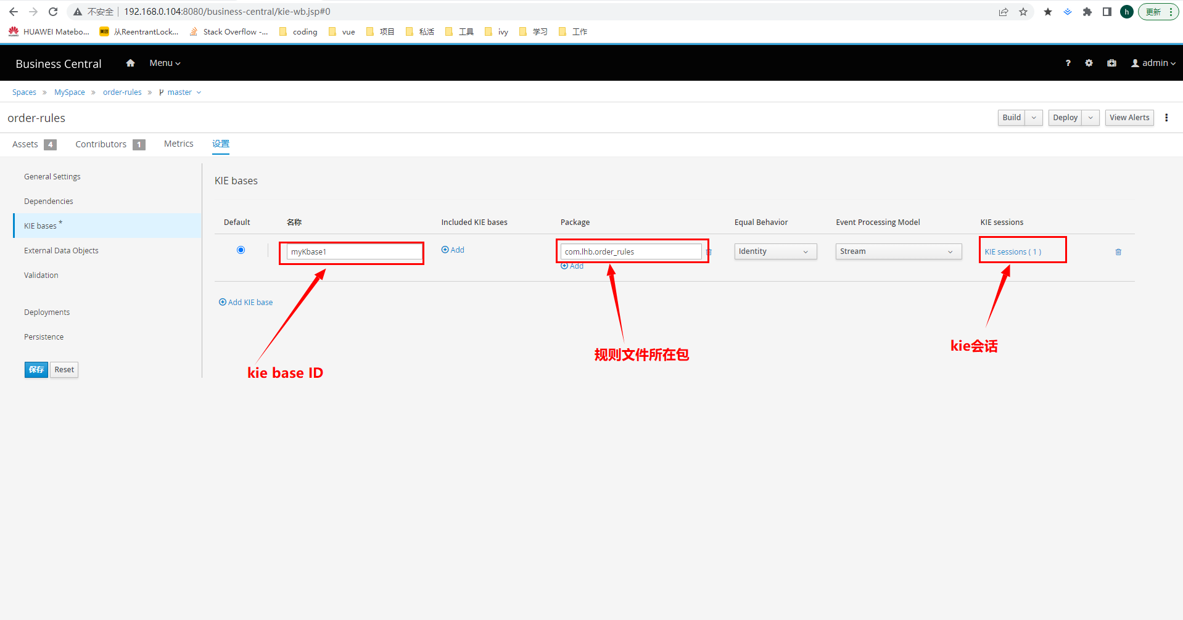Screen dimensions: 1183x620
Task: Switch to the Assets tab
Action: [25, 144]
